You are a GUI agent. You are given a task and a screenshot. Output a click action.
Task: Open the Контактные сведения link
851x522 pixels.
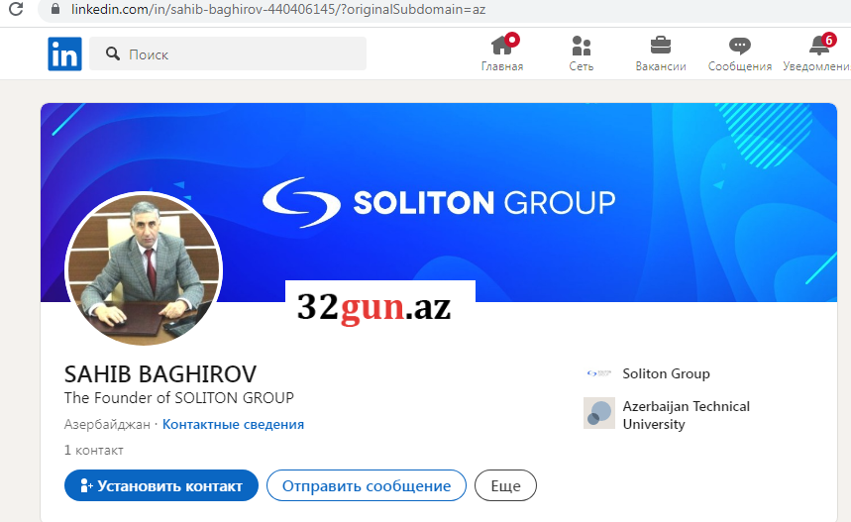click(233, 424)
